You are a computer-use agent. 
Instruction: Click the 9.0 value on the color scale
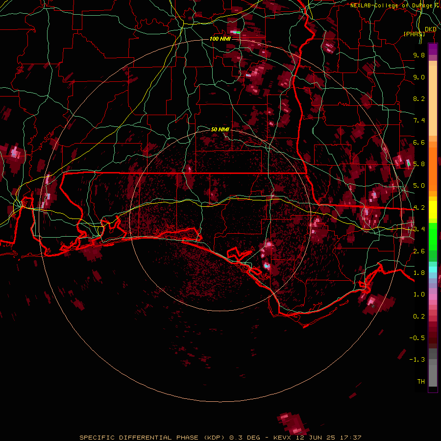[419, 77]
